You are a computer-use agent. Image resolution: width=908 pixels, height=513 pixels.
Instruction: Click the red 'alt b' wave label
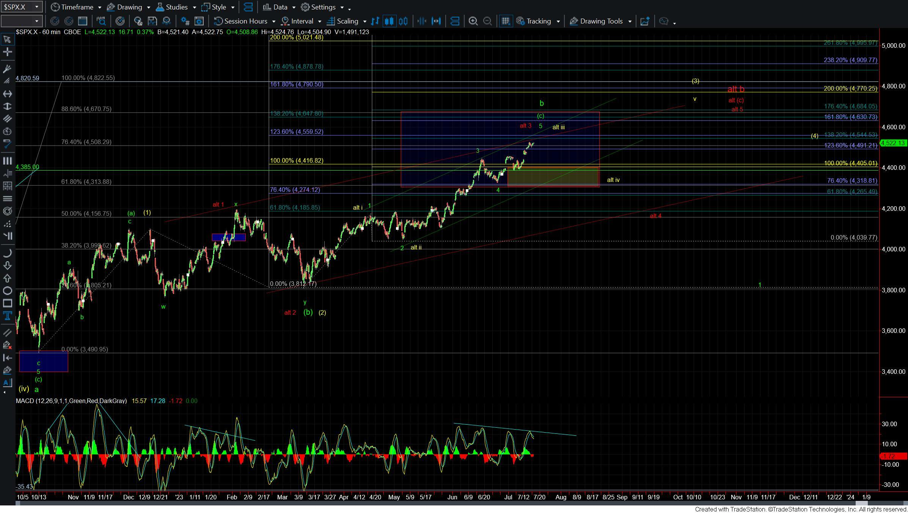pos(736,89)
